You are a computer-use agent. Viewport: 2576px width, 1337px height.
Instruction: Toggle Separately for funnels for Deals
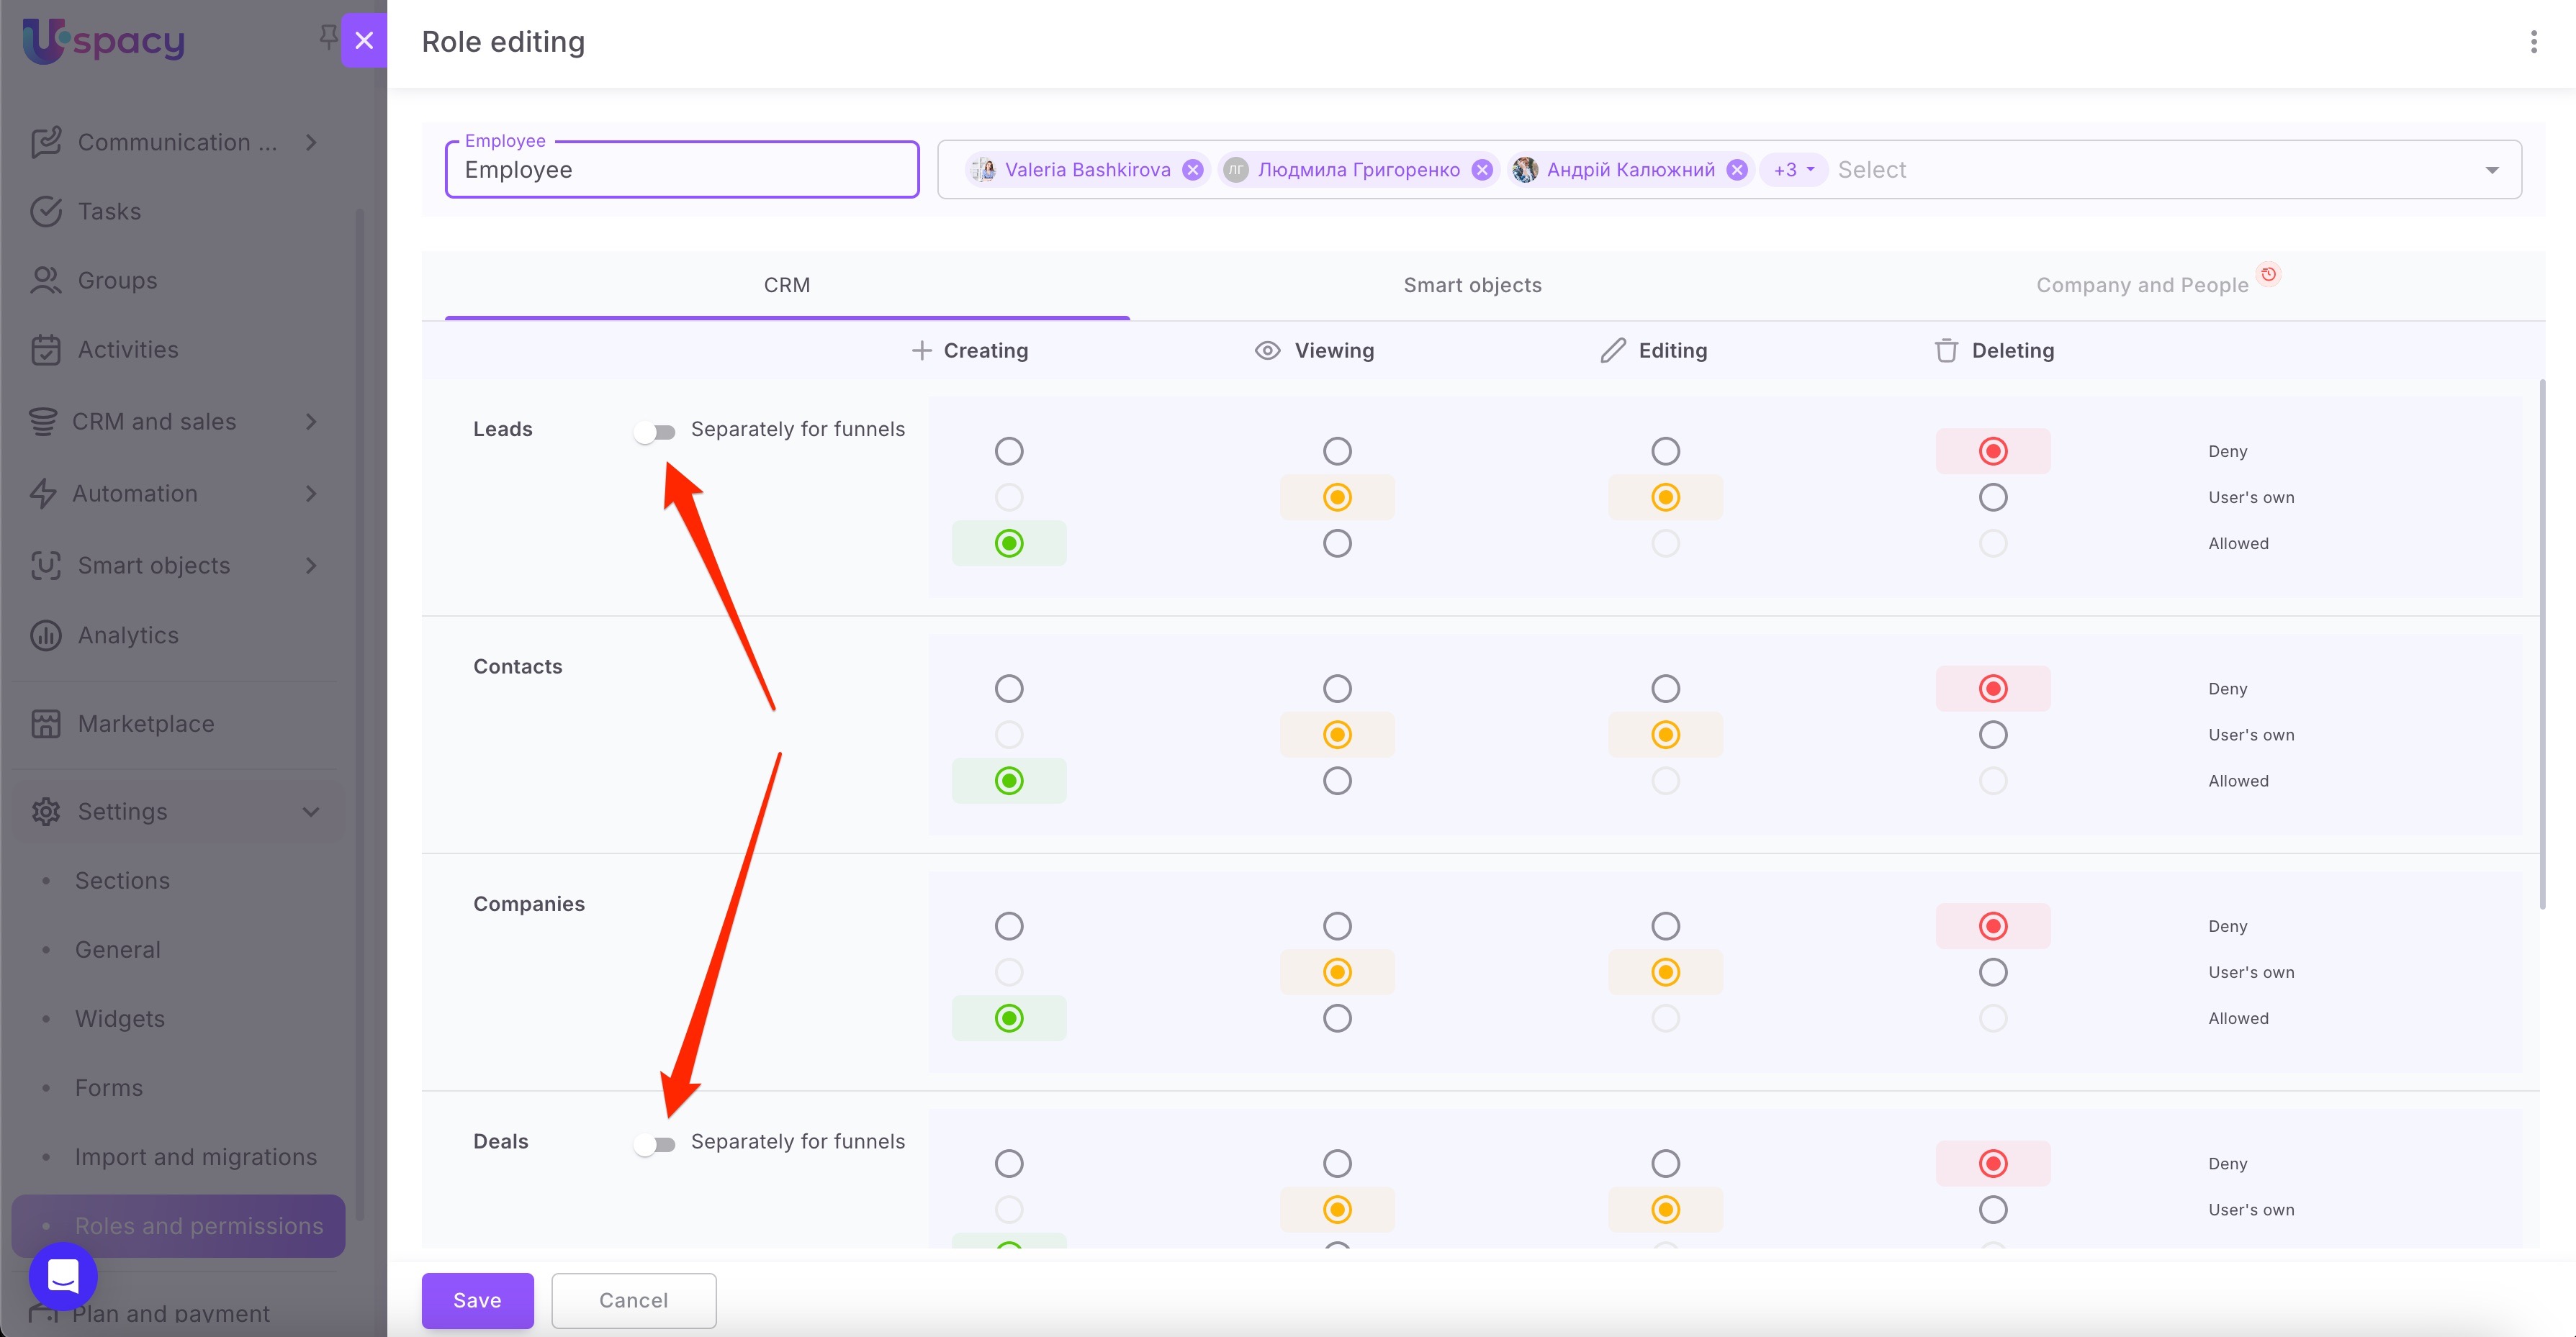coord(655,1144)
